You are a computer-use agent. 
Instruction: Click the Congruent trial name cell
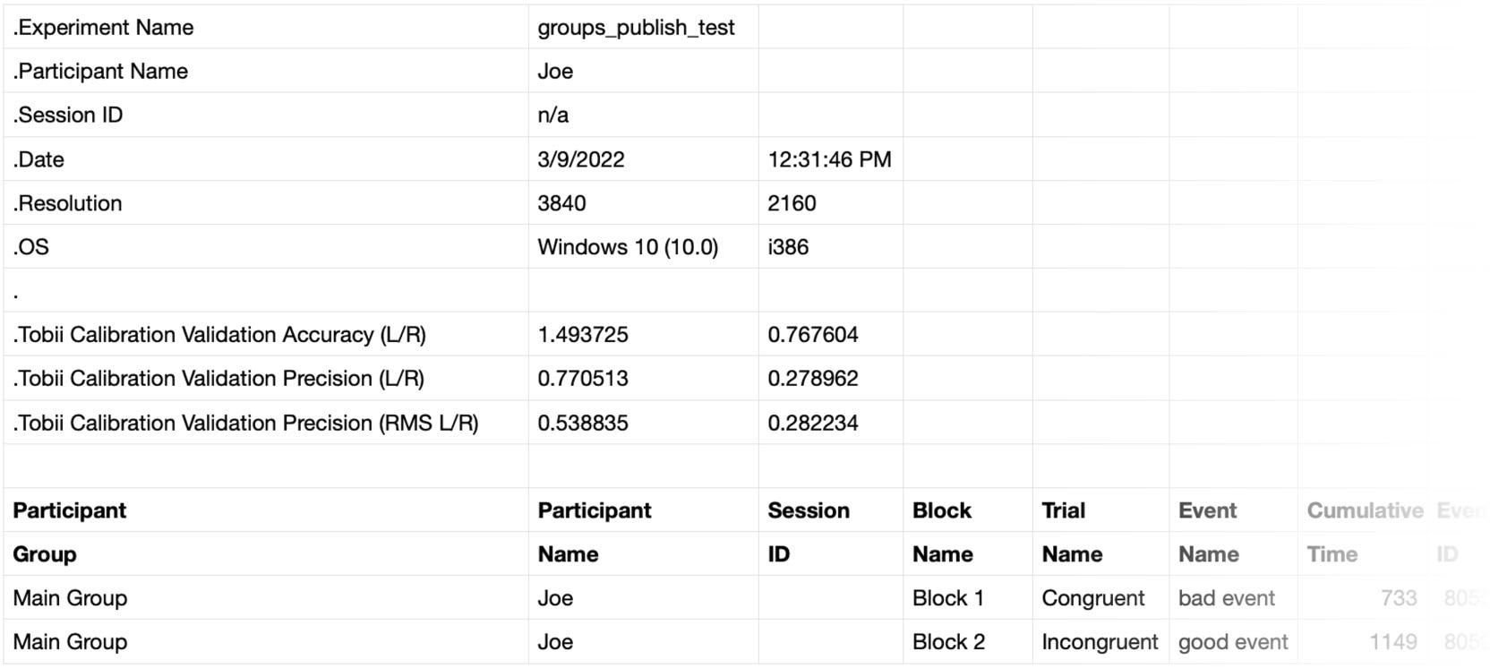[x=1093, y=598]
